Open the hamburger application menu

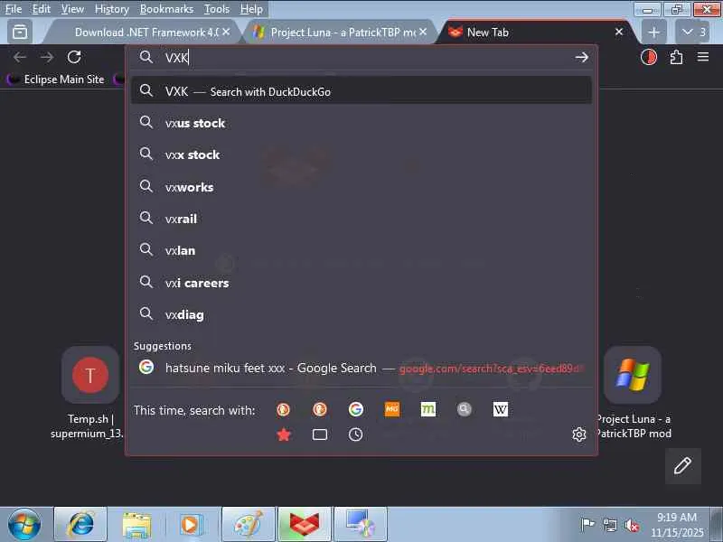click(703, 57)
